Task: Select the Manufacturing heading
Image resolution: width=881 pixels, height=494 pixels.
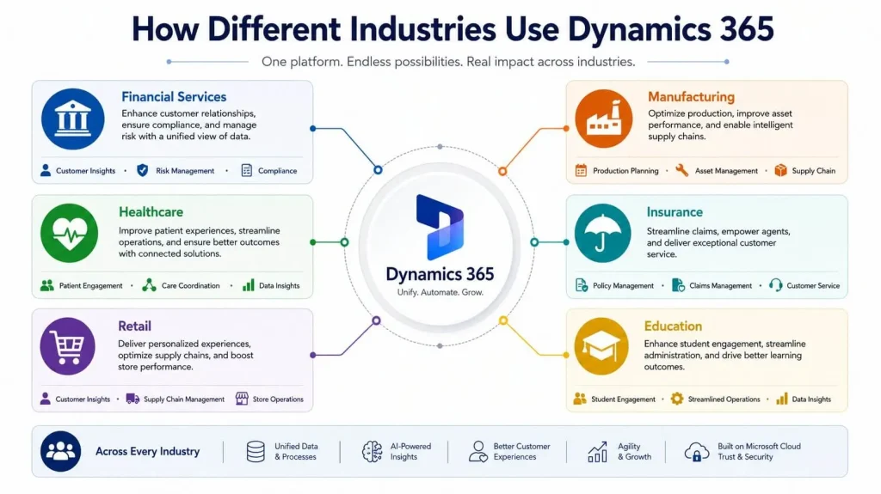Action: [x=691, y=96]
